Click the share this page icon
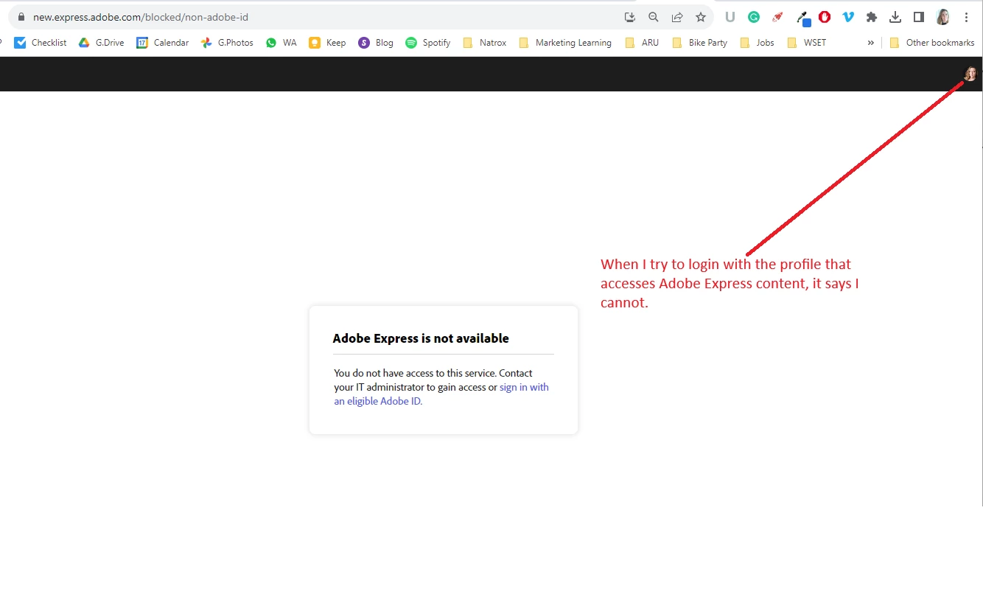 (677, 17)
